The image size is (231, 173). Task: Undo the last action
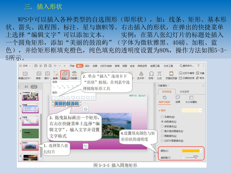coord(55,66)
